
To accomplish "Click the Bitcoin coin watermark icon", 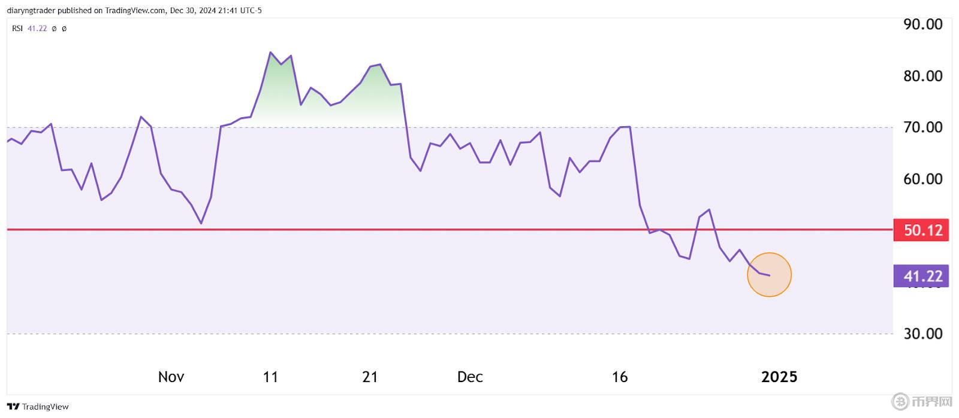I will tap(900, 401).
